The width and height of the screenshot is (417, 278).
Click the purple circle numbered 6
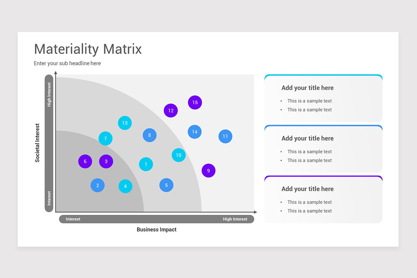(x=85, y=161)
